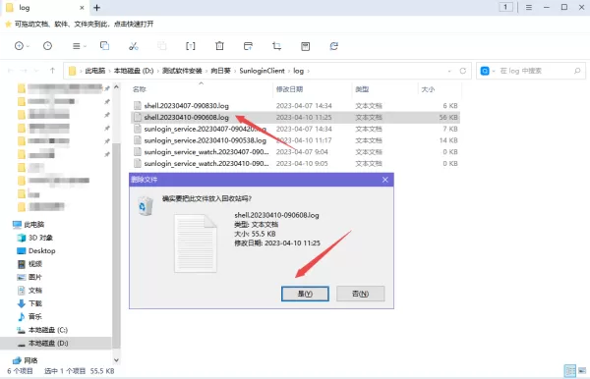This screenshot has width=590, height=379.
Task: Click sidebar scrollbar down arrow
Action: coord(116,359)
